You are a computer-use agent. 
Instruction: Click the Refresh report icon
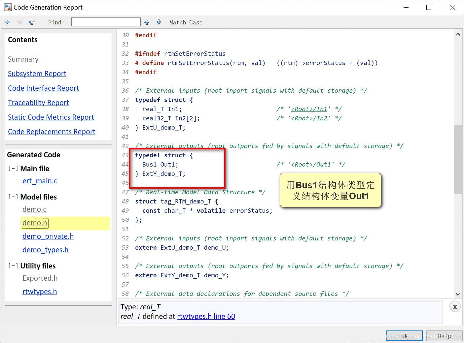(x=32, y=22)
